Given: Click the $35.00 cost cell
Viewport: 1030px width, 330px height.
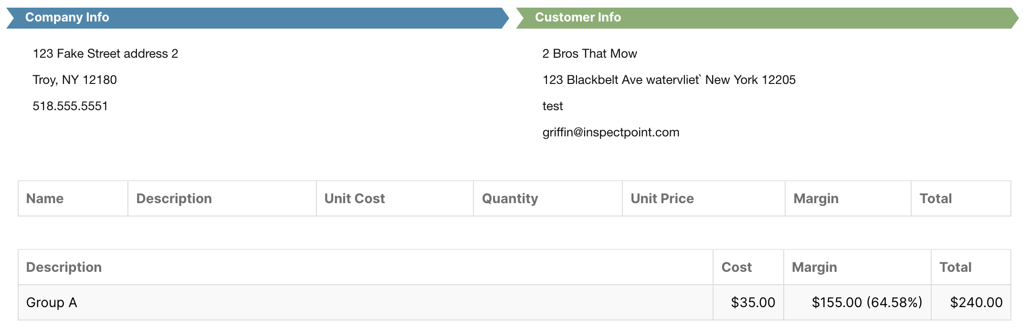Looking at the screenshot, I should point(748,302).
